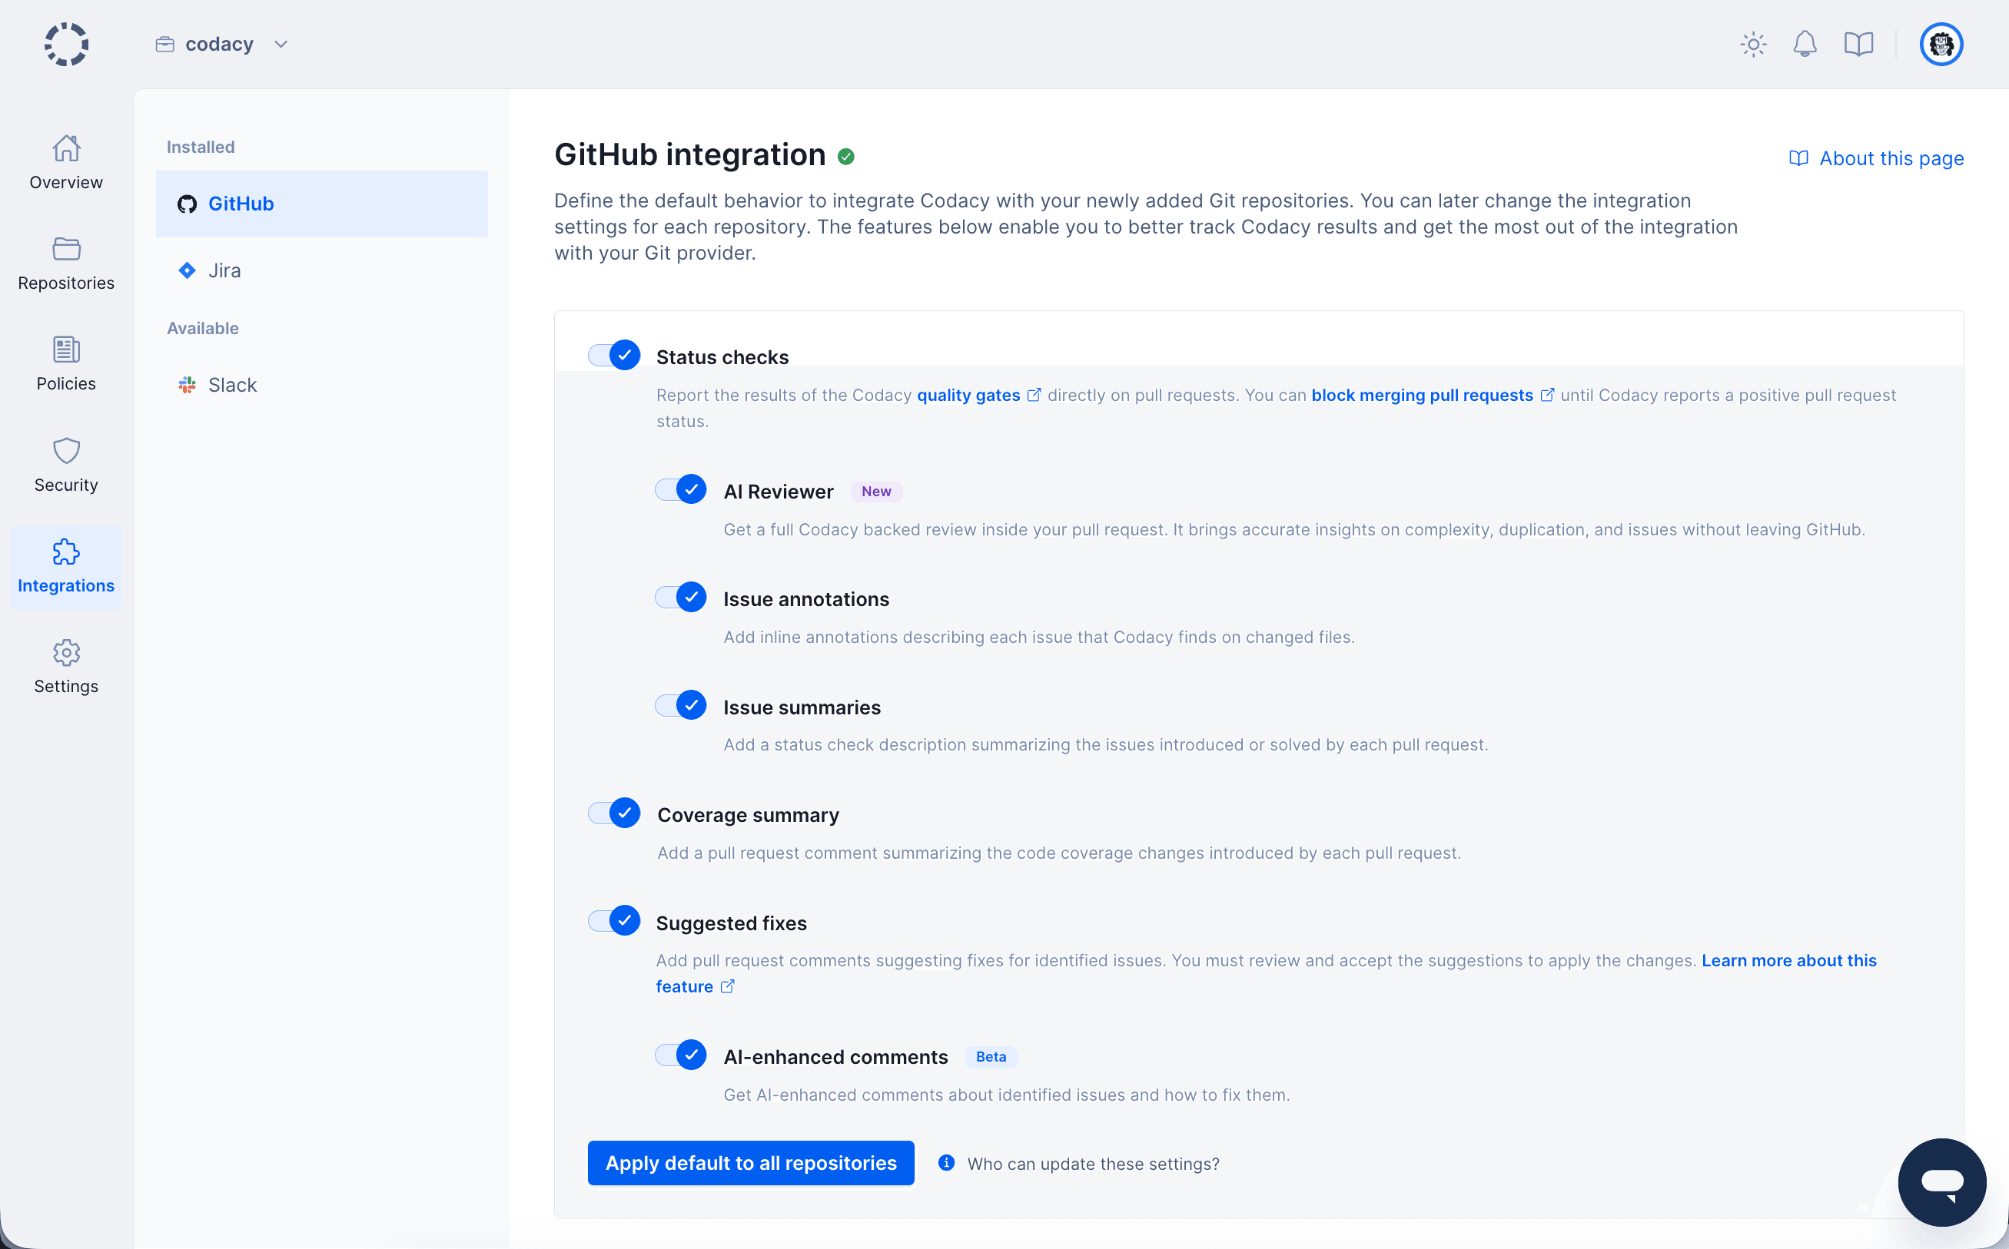Select the Slack integration under Available
This screenshot has height=1249, width=2009.
coord(232,384)
